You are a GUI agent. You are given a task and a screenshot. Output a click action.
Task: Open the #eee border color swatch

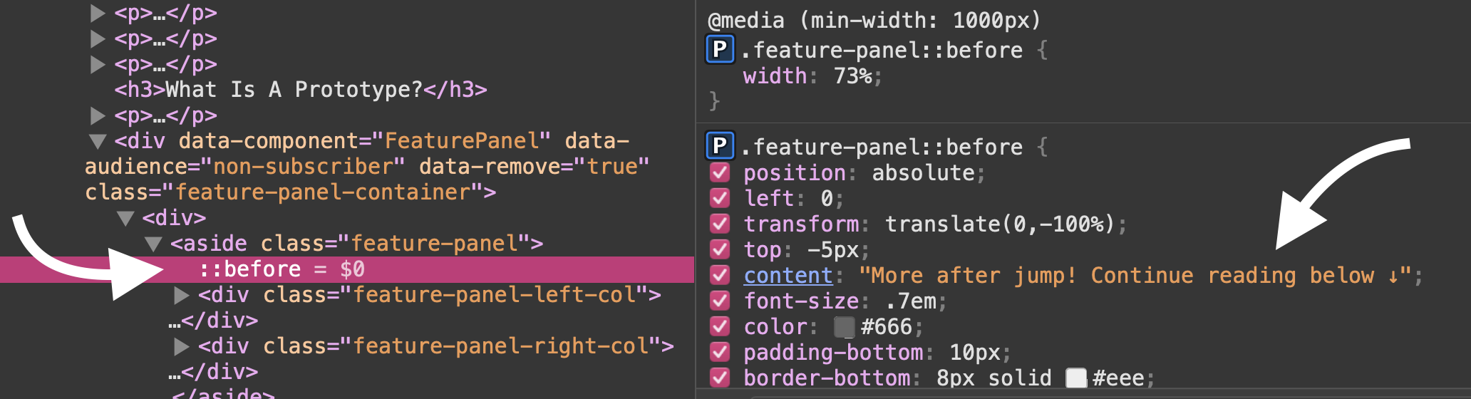click(1075, 378)
